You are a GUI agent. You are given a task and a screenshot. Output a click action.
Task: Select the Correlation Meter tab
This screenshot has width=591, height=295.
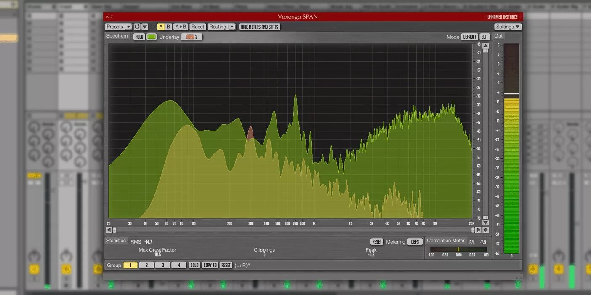click(446, 241)
